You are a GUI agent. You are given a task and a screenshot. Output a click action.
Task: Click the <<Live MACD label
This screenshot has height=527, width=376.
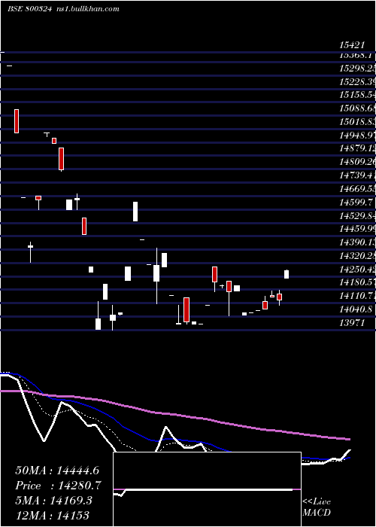click(x=317, y=507)
